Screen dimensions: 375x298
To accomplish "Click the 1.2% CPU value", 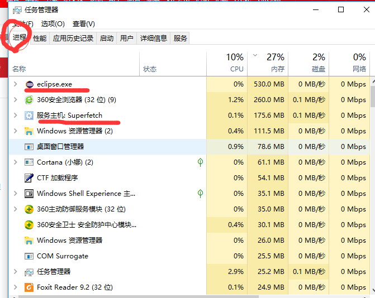I will point(236,99).
